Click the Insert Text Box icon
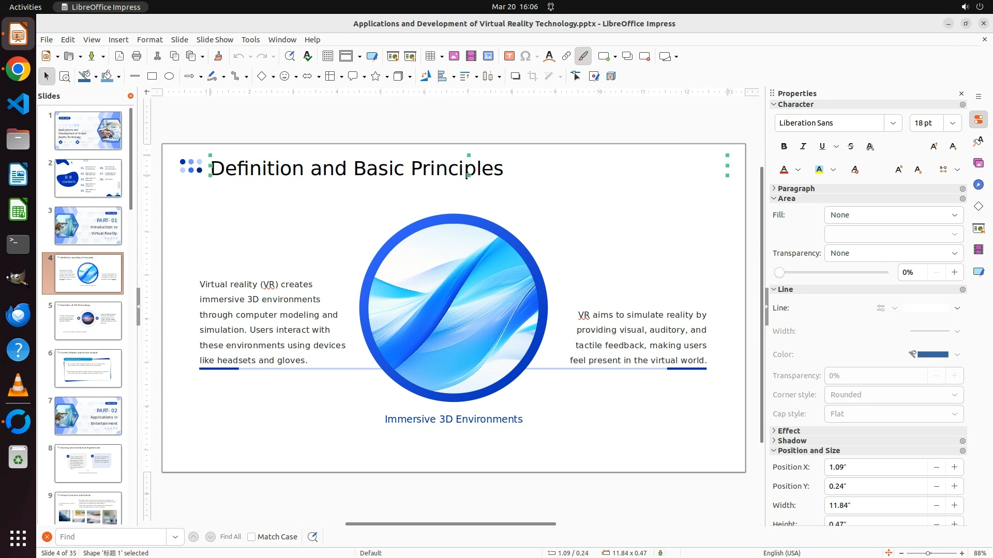993x558 pixels. pyautogui.click(x=509, y=56)
